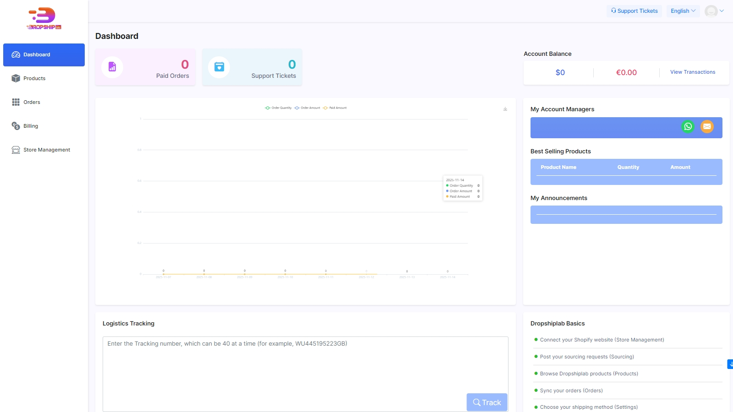Click the Amount column header

coord(680,168)
